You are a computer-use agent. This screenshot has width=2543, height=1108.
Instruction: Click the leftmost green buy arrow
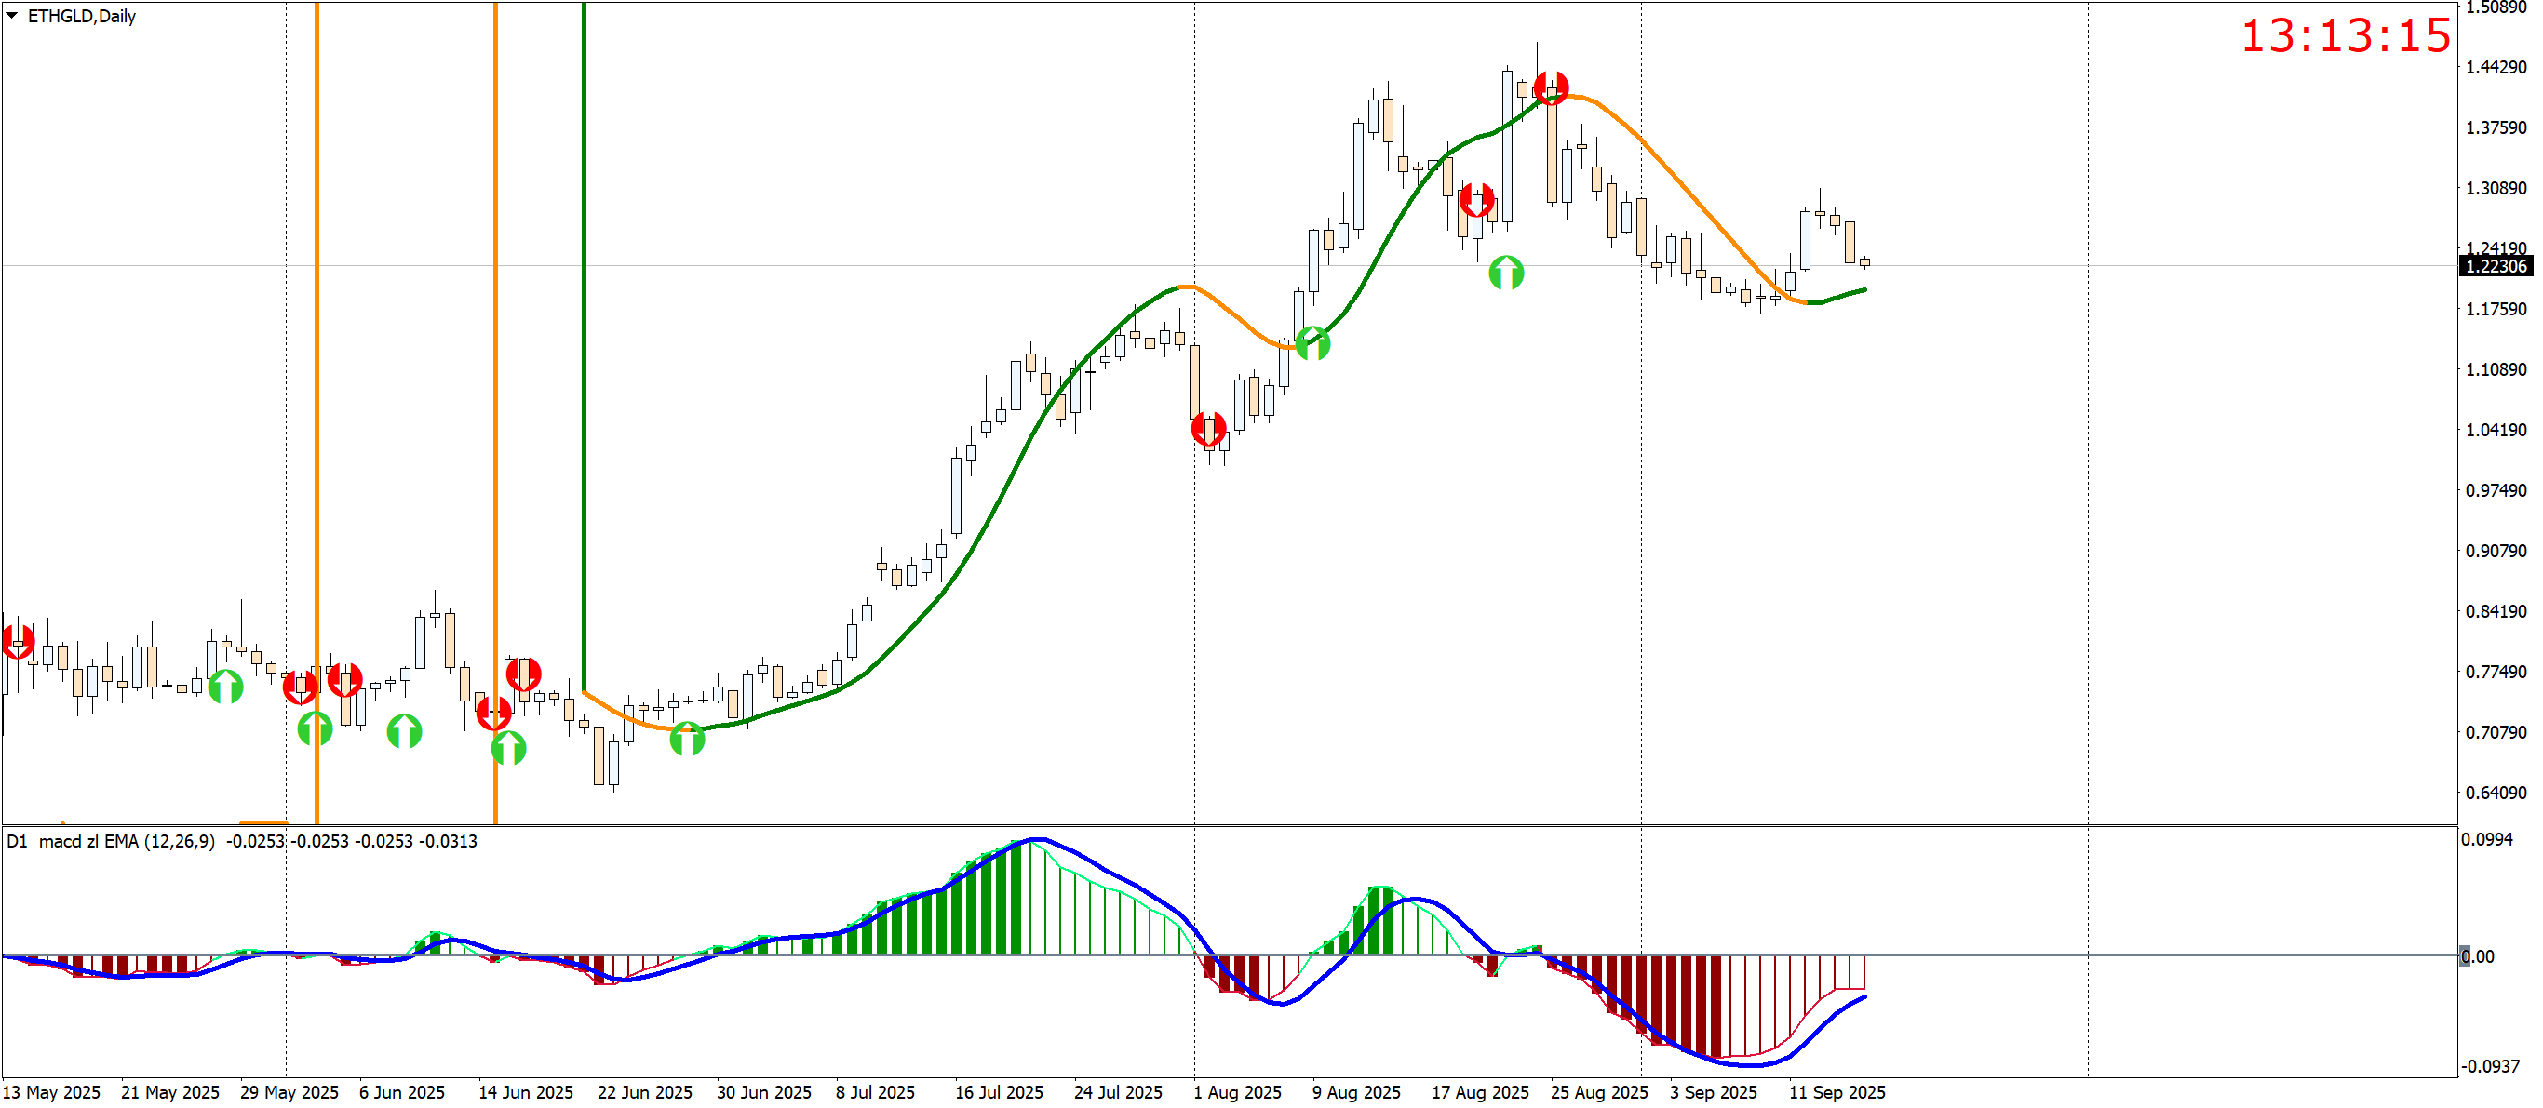[225, 687]
